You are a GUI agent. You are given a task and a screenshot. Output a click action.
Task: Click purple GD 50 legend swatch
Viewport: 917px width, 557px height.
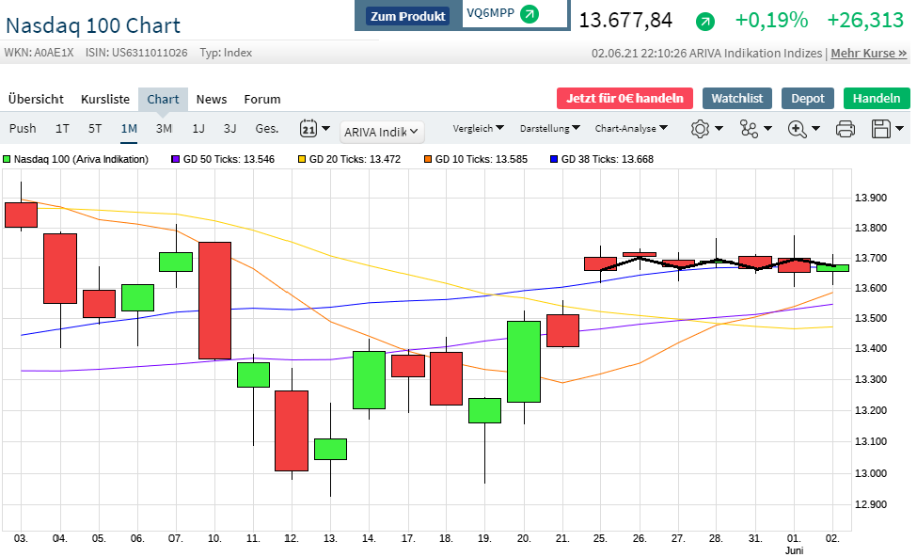176,159
